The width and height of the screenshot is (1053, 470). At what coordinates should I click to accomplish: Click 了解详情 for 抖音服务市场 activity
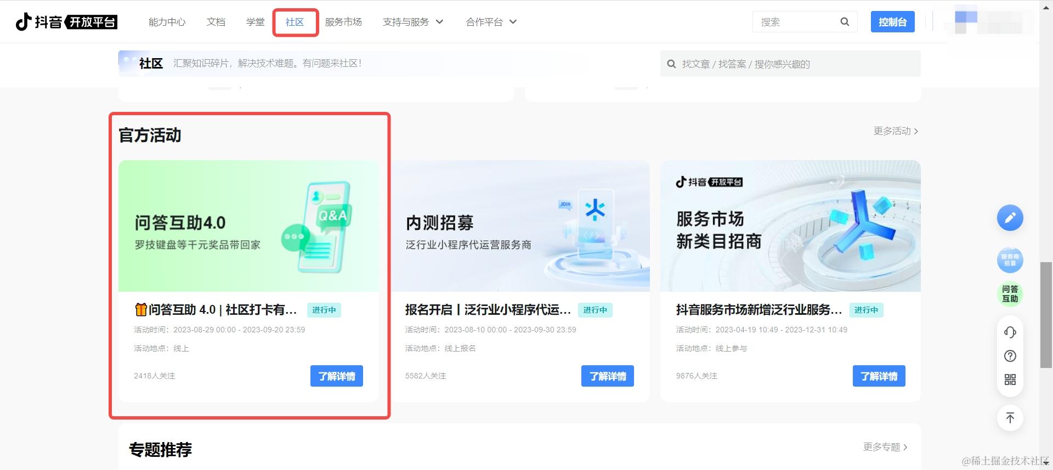pos(879,376)
